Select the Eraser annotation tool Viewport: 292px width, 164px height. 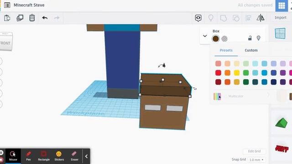pos(74,156)
